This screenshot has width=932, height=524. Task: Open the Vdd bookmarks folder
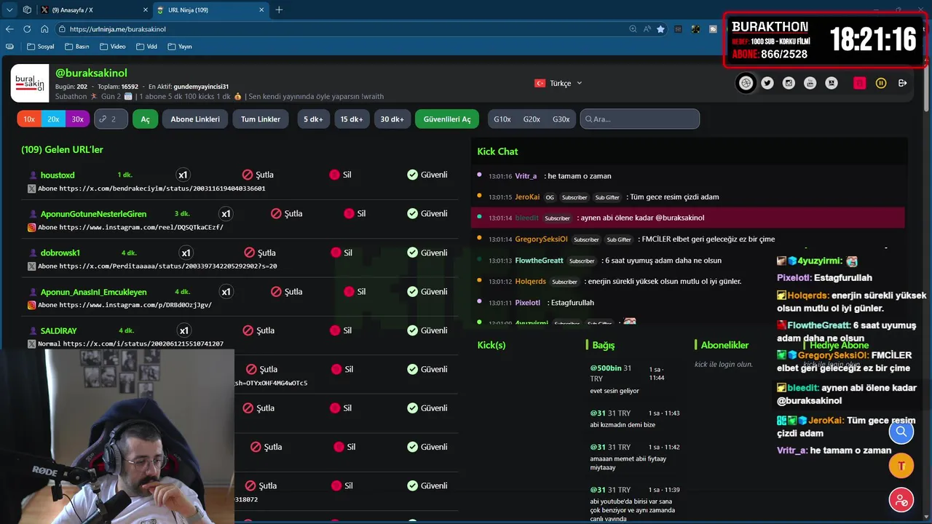(146, 46)
